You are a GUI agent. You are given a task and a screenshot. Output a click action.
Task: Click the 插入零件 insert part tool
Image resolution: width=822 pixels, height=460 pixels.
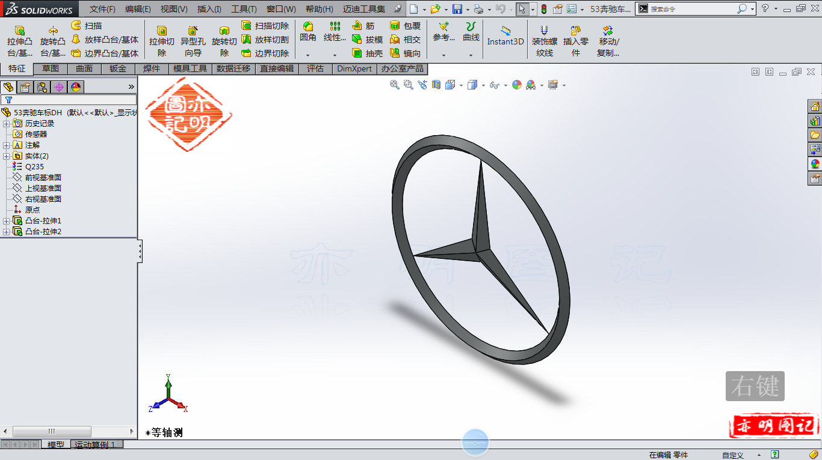tap(576, 41)
